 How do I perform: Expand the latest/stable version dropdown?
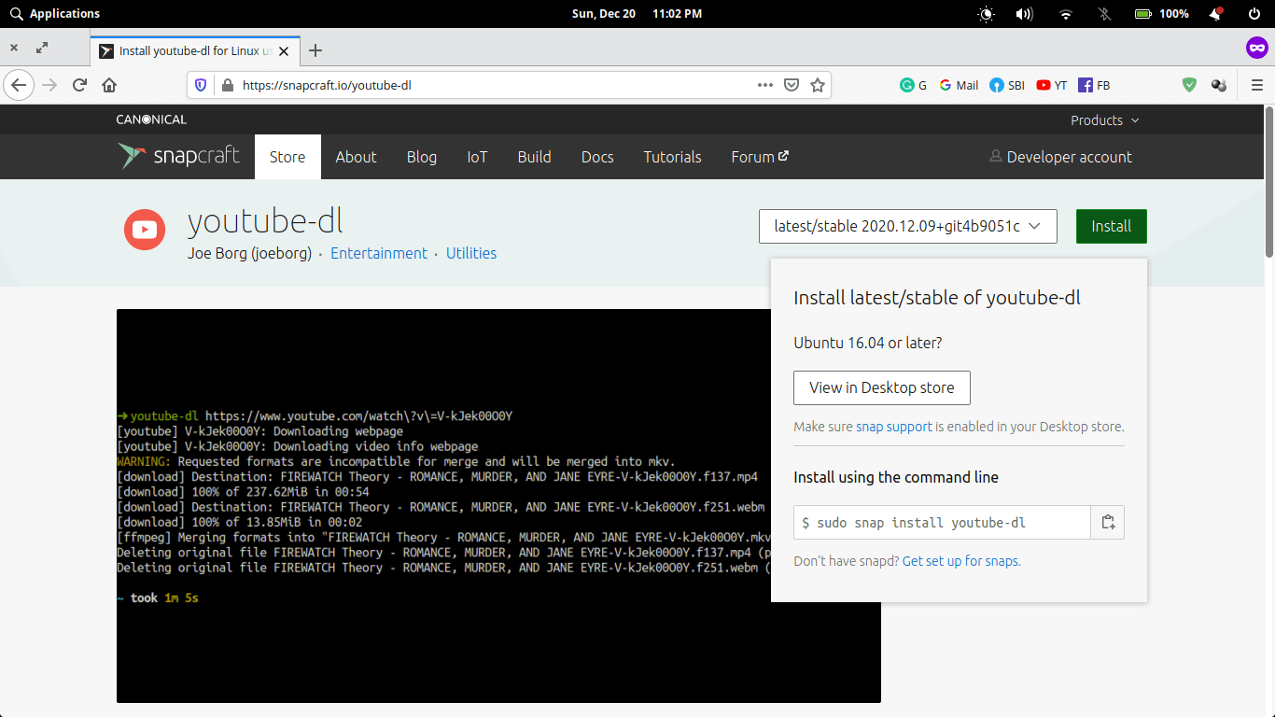point(908,226)
